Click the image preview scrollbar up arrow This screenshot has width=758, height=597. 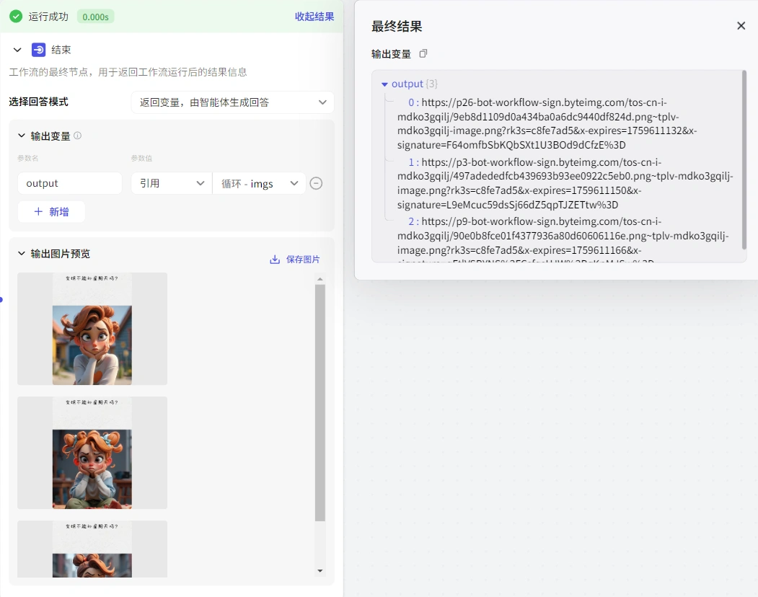[320, 279]
